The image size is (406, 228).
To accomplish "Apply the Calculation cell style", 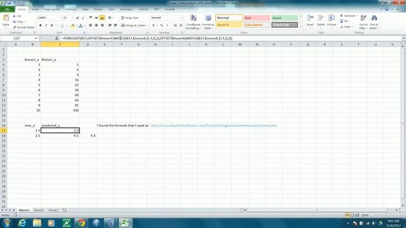I will pos(257,25).
